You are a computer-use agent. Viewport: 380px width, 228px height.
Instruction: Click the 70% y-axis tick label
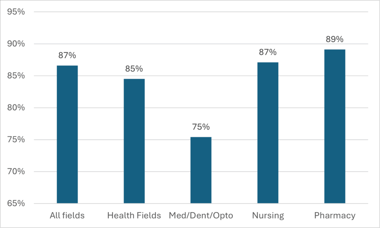pos(16,172)
